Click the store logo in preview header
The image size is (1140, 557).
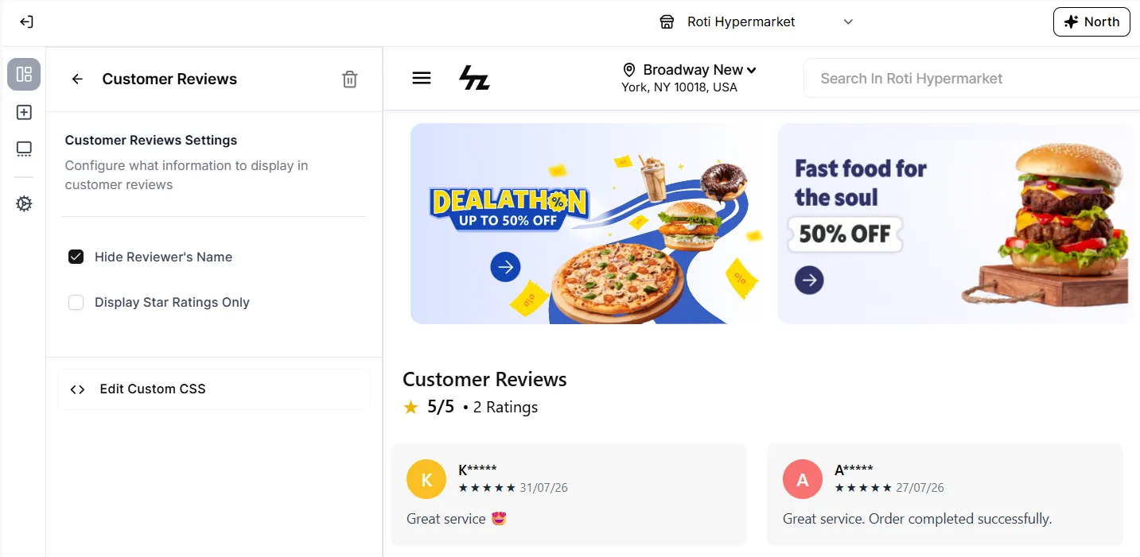475,78
